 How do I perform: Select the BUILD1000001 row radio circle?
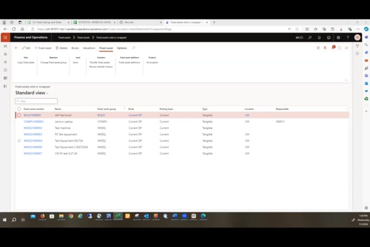point(19,115)
